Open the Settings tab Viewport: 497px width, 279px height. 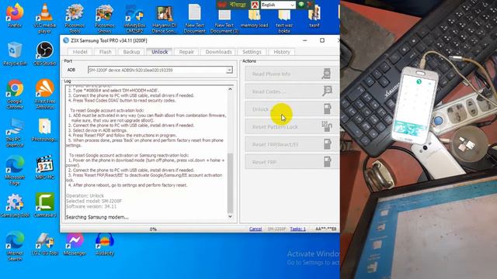click(252, 52)
